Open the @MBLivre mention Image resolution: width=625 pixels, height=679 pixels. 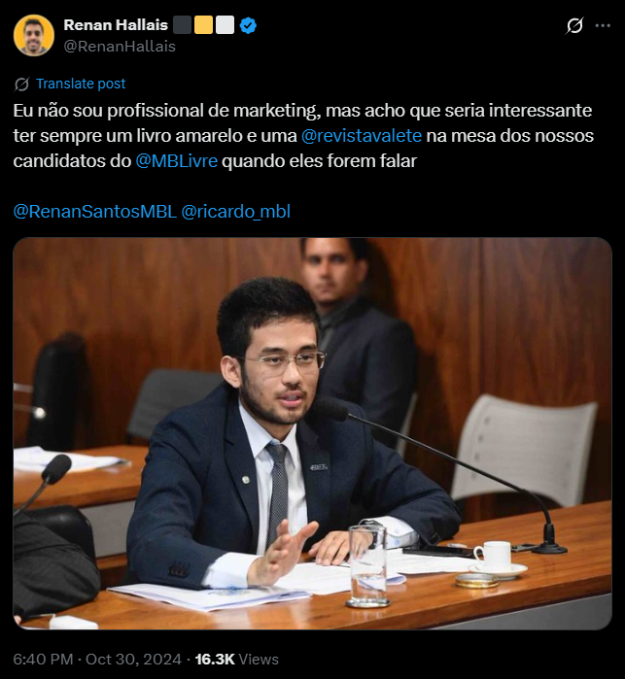pos(176,161)
